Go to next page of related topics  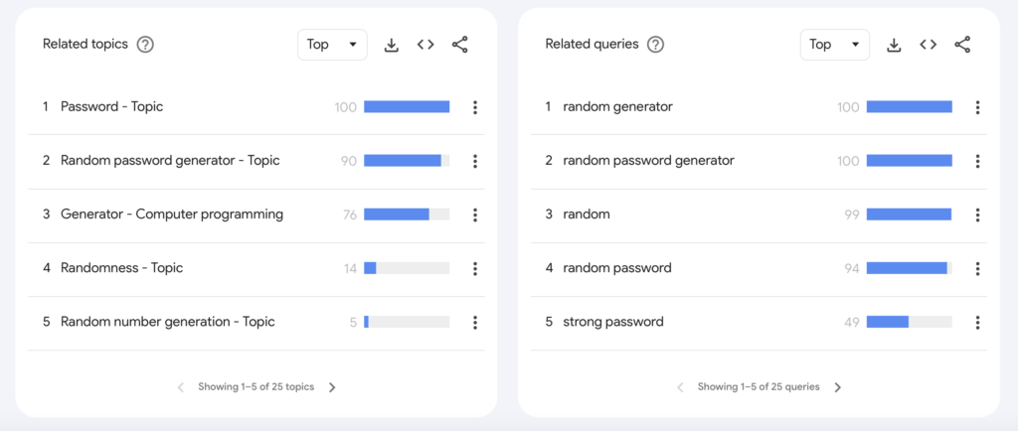point(332,387)
